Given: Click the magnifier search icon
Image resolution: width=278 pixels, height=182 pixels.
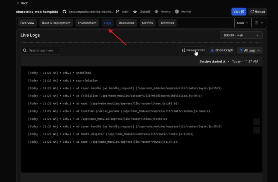Looking at the screenshot, I should tap(25, 50).
